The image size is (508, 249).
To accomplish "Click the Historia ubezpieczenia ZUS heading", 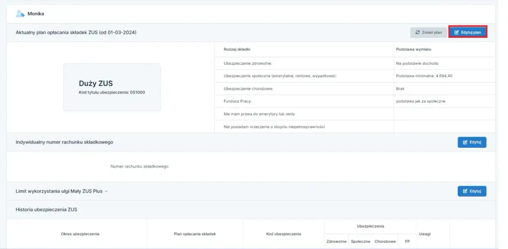I will coord(46,209).
